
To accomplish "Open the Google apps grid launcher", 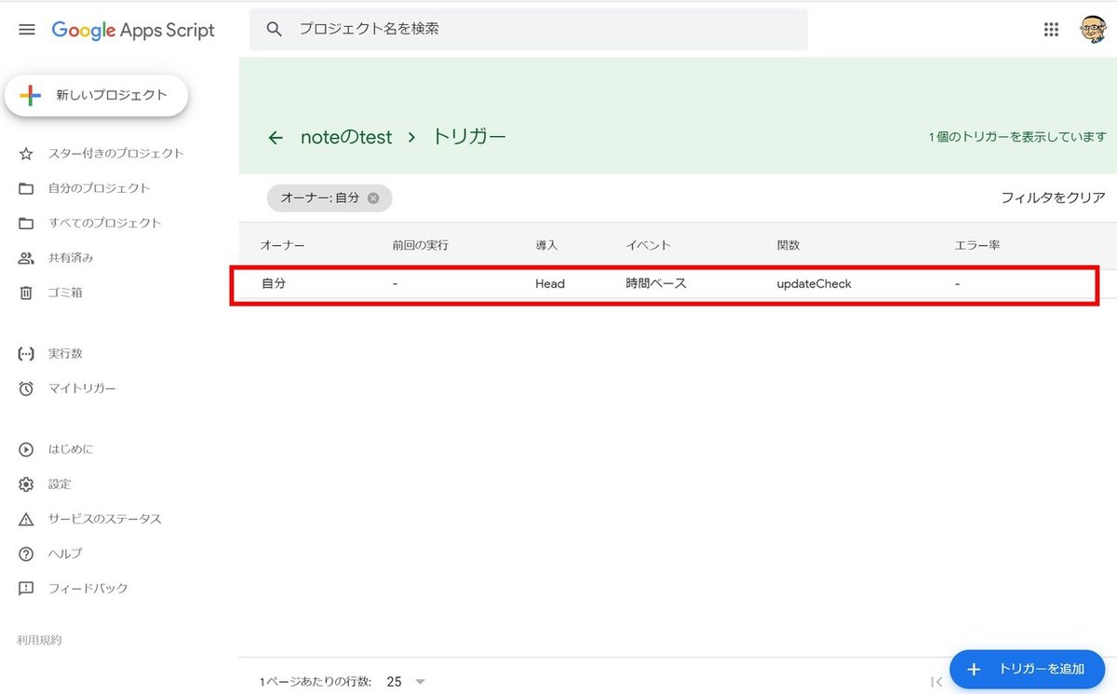I will click(x=1051, y=29).
